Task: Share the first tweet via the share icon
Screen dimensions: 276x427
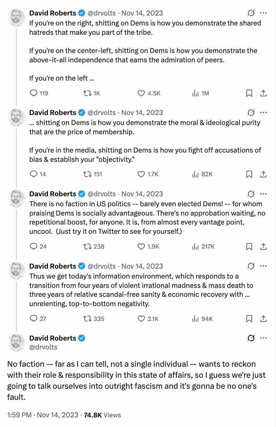Action: (x=263, y=93)
